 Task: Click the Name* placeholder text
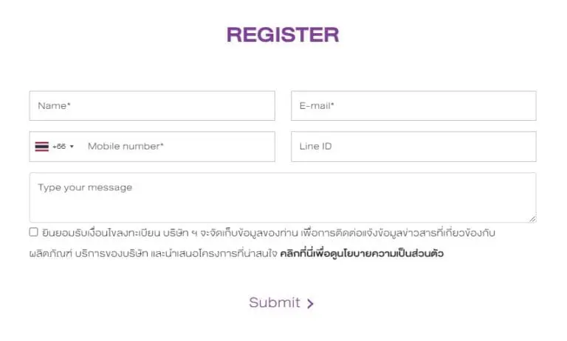coord(54,106)
